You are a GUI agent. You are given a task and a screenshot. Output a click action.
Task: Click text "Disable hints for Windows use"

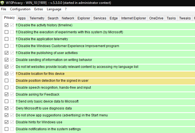(x=39, y=122)
